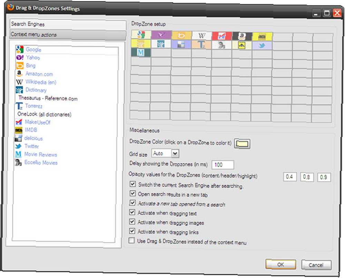Select the delicious DropZone cell in grid
This screenshot has height=278, width=345.
181,44
